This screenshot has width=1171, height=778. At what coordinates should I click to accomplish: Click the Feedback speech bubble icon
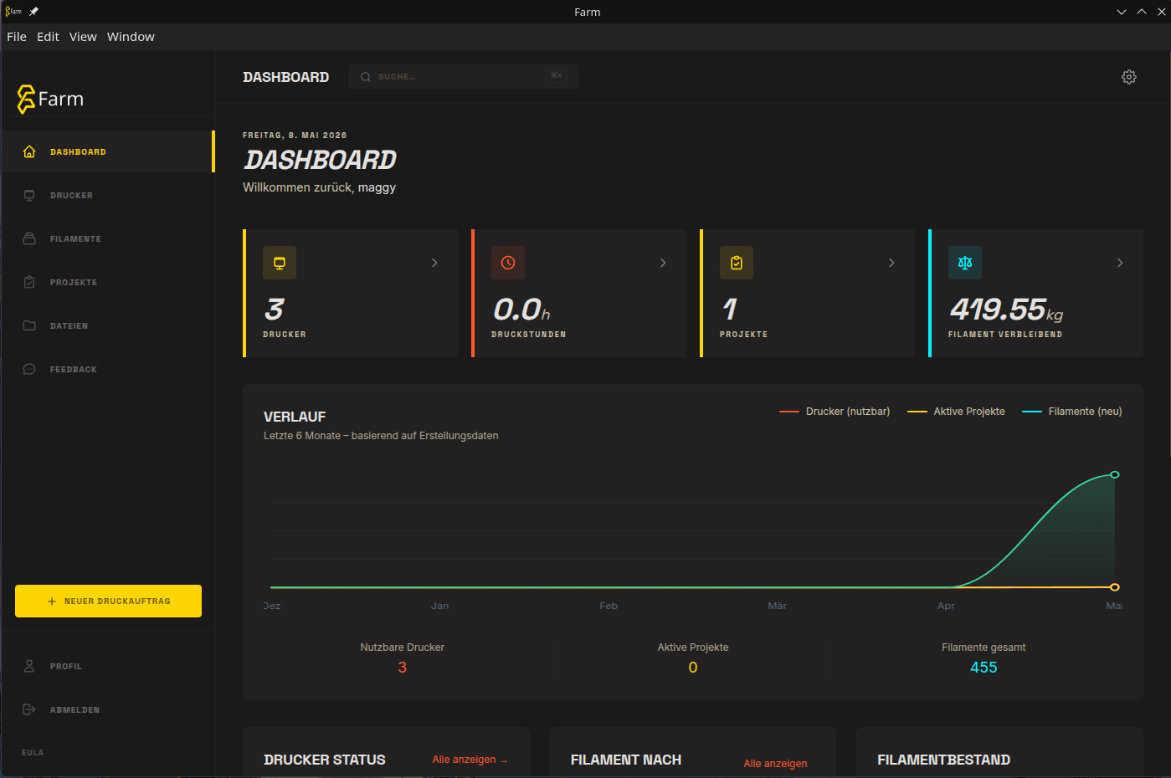pyautogui.click(x=29, y=369)
